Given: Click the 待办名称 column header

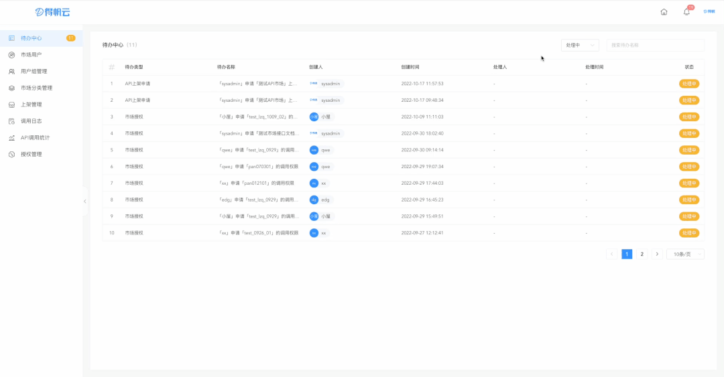Looking at the screenshot, I should pos(227,68).
